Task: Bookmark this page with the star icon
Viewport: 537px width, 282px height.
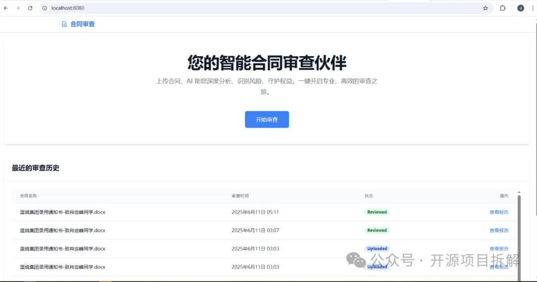Action: [x=485, y=8]
